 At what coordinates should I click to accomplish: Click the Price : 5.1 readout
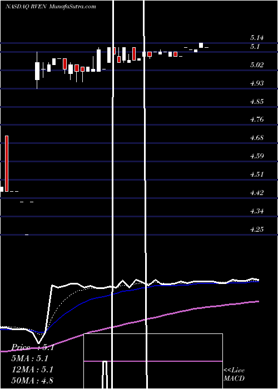33,348
